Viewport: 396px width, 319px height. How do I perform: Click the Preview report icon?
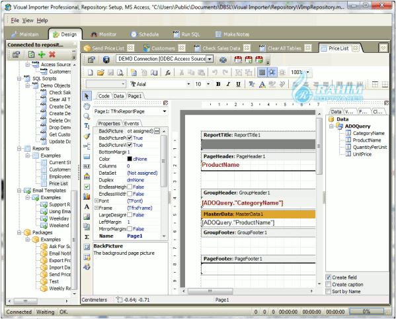click(x=120, y=73)
